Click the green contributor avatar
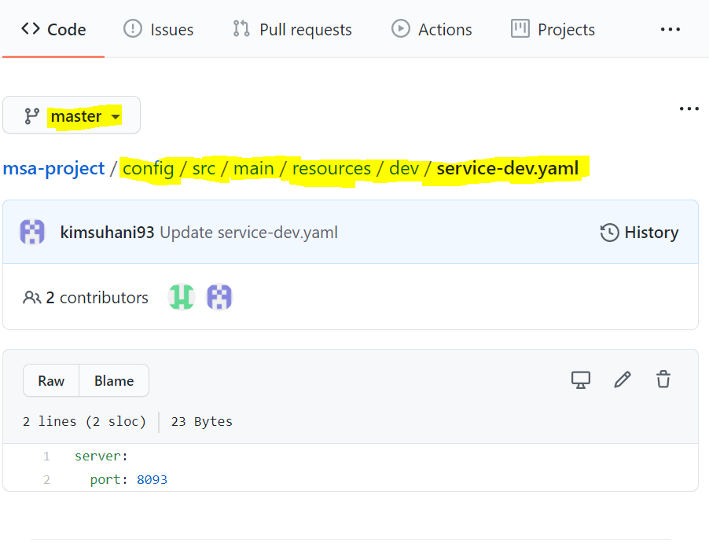709x550 pixels. (x=182, y=297)
